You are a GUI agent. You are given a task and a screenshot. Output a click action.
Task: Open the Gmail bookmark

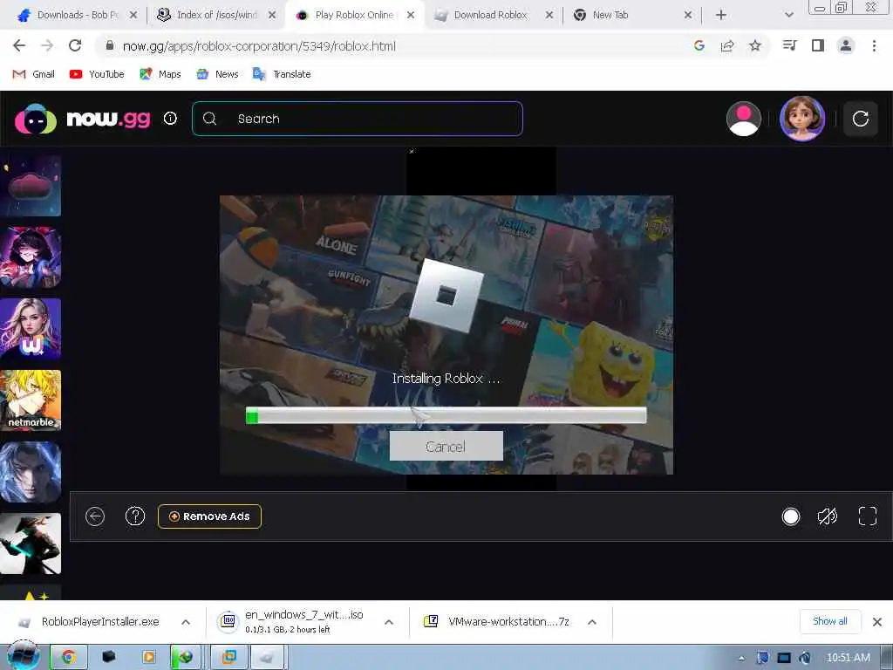(34, 74)
